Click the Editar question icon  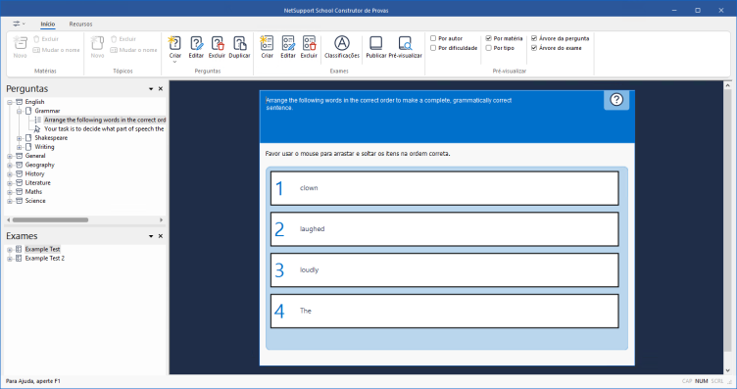196,43
